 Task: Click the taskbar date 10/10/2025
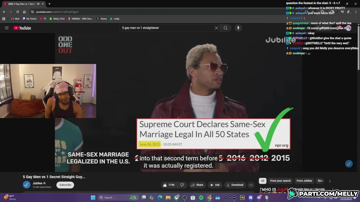point(346,199)
